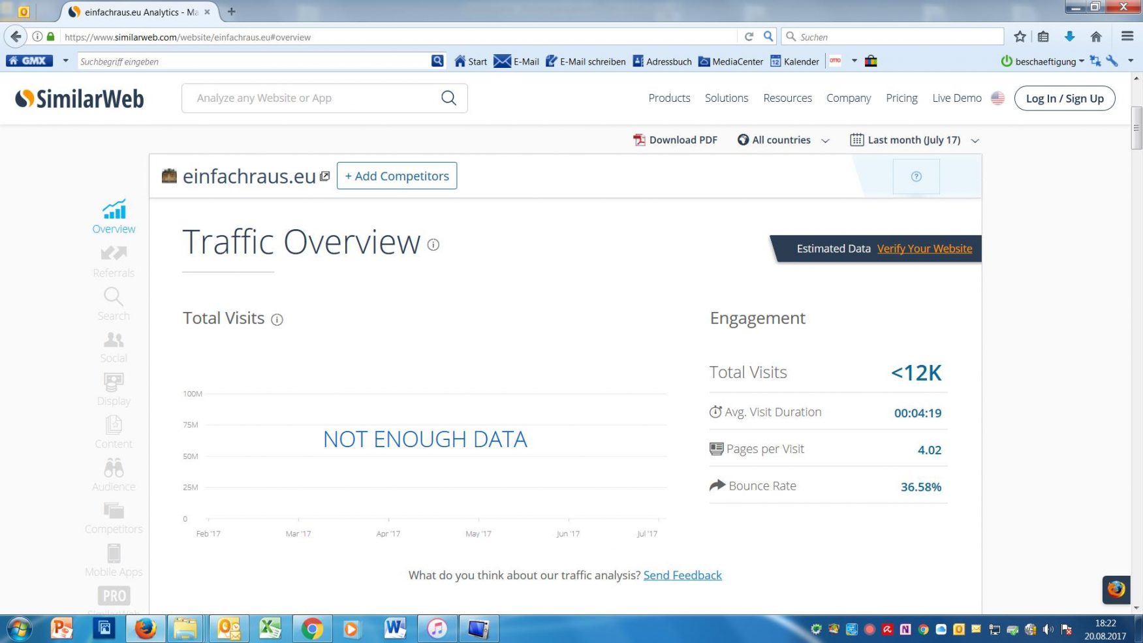Open the browser downloads arrow icon
Screen dimensions: 1143x643
tap(1069, 37)
